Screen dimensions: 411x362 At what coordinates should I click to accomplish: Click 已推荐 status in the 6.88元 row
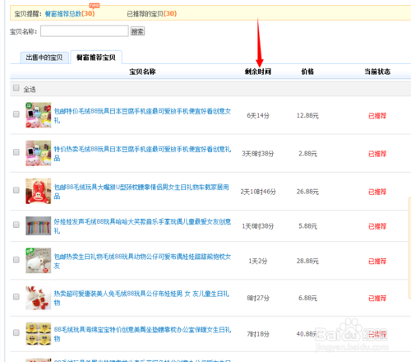tap(377, 298)
